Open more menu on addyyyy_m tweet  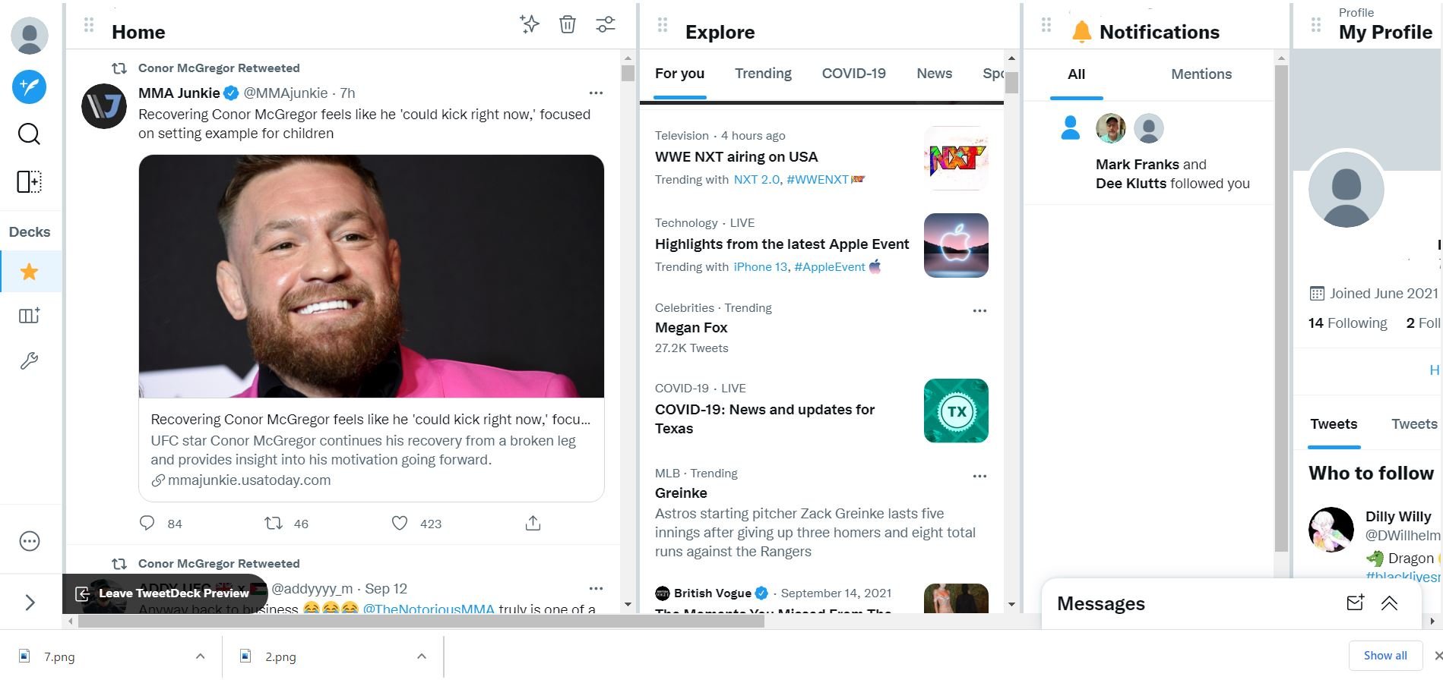[x=596, y=589]
